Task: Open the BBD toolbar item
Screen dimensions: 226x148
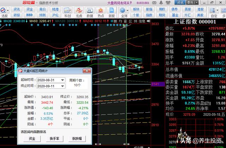Action: (30, 15)
